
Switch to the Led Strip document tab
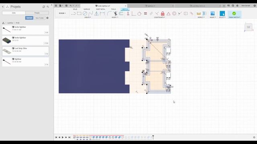point(198,6)
